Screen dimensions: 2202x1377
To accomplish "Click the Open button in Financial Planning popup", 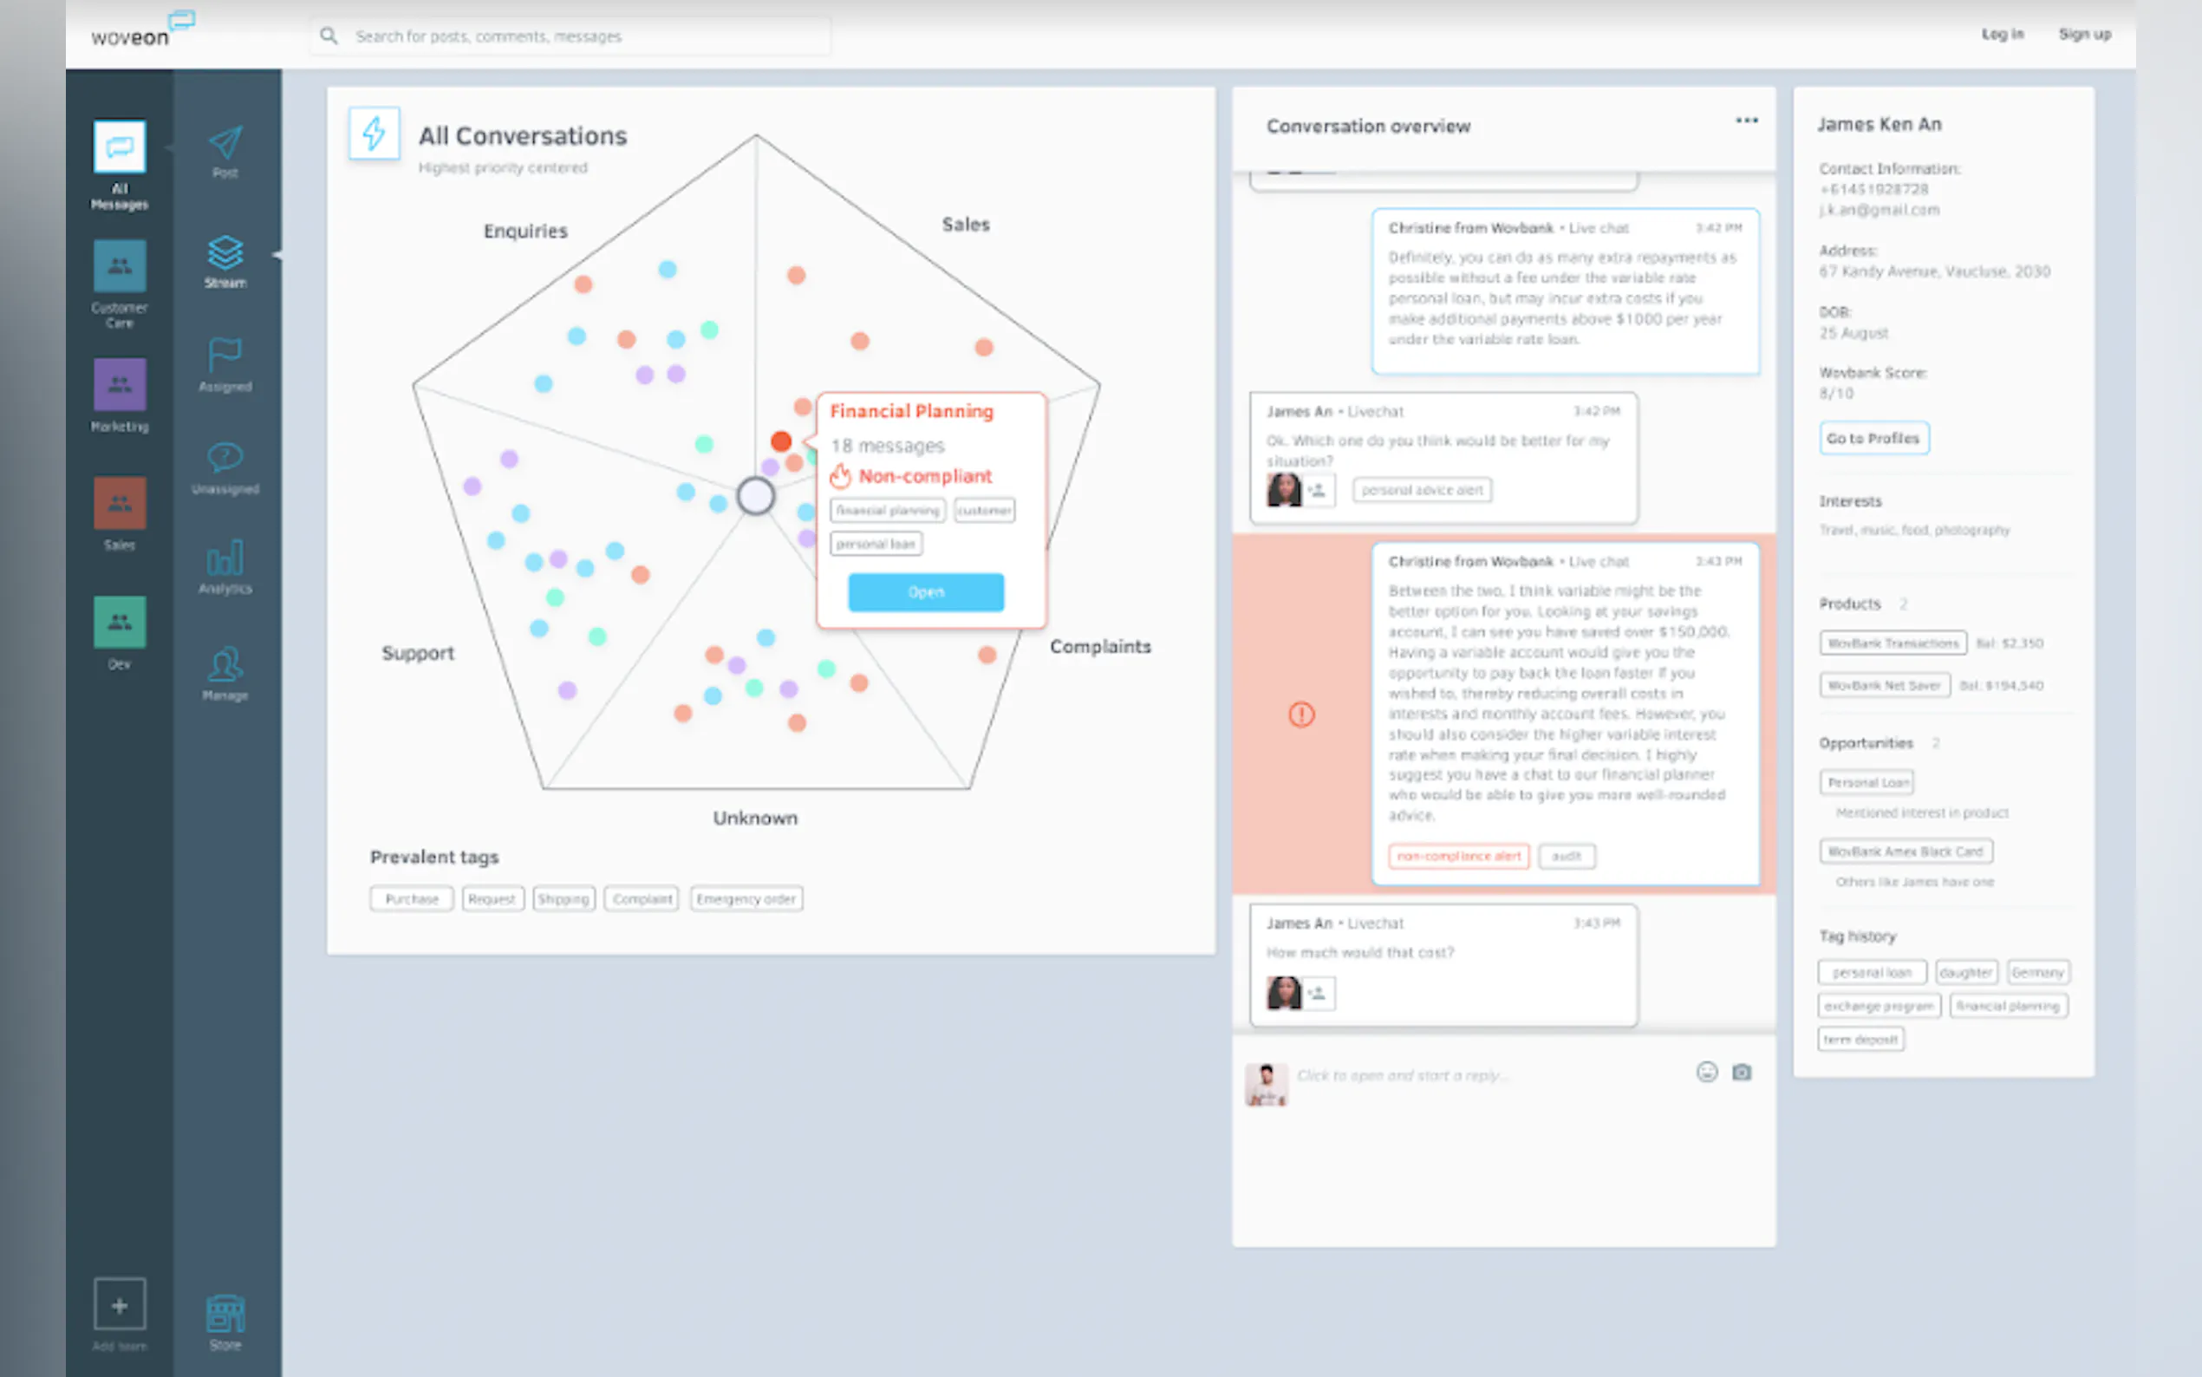I will [x=926, y=592].
